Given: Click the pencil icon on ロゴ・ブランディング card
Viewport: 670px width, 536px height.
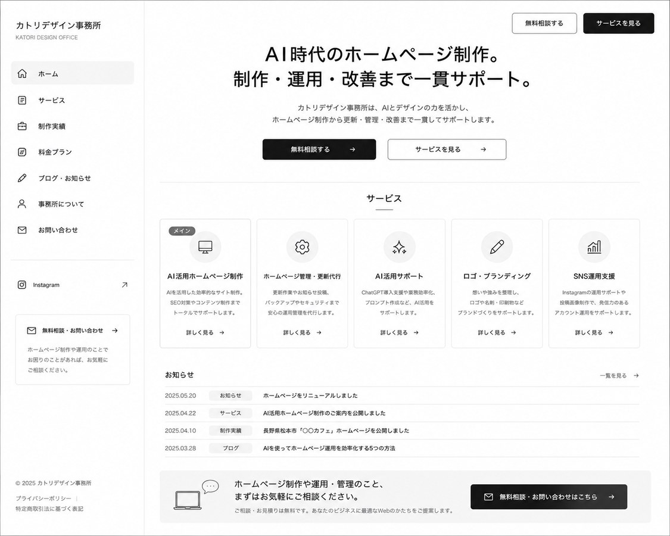Looking at the screenshot, I should point(497,247).
